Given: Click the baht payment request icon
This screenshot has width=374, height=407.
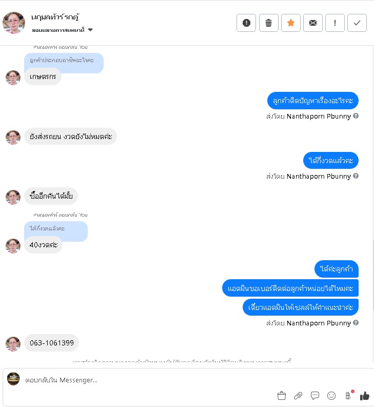Looking at the screenshot, I should 348,396.
